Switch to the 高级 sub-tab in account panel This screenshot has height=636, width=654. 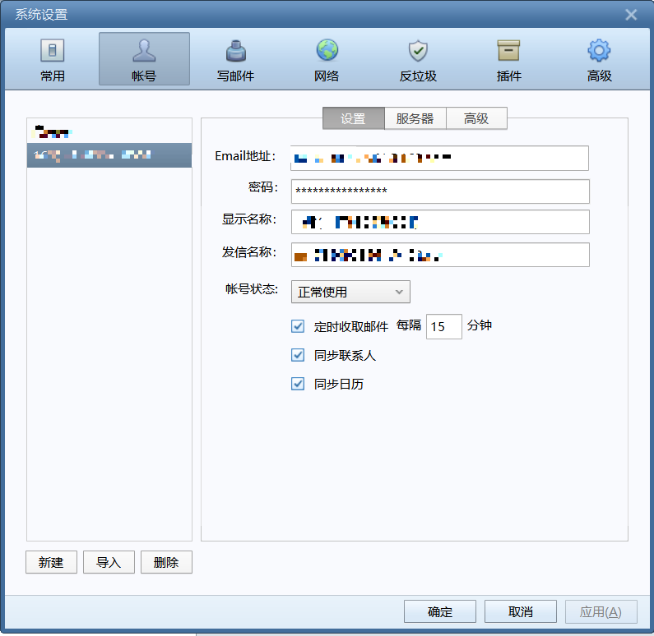476,118
